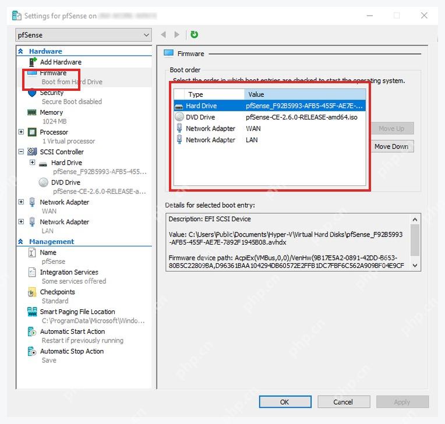Click Hard Drive icon under SCSI Controller
This screenshot has width=445, height=424.
point(43,164)
